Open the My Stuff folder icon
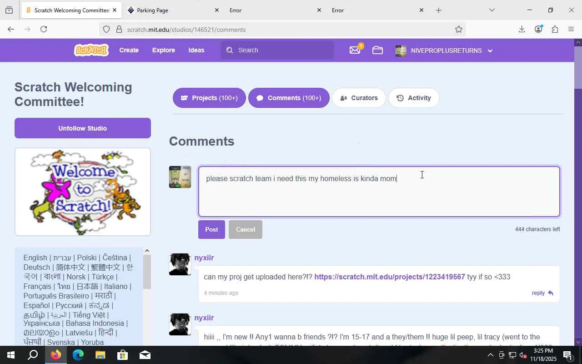 click(x=377, y=50)
